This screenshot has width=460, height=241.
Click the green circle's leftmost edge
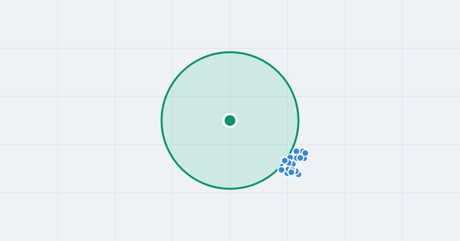coord(162,120)
